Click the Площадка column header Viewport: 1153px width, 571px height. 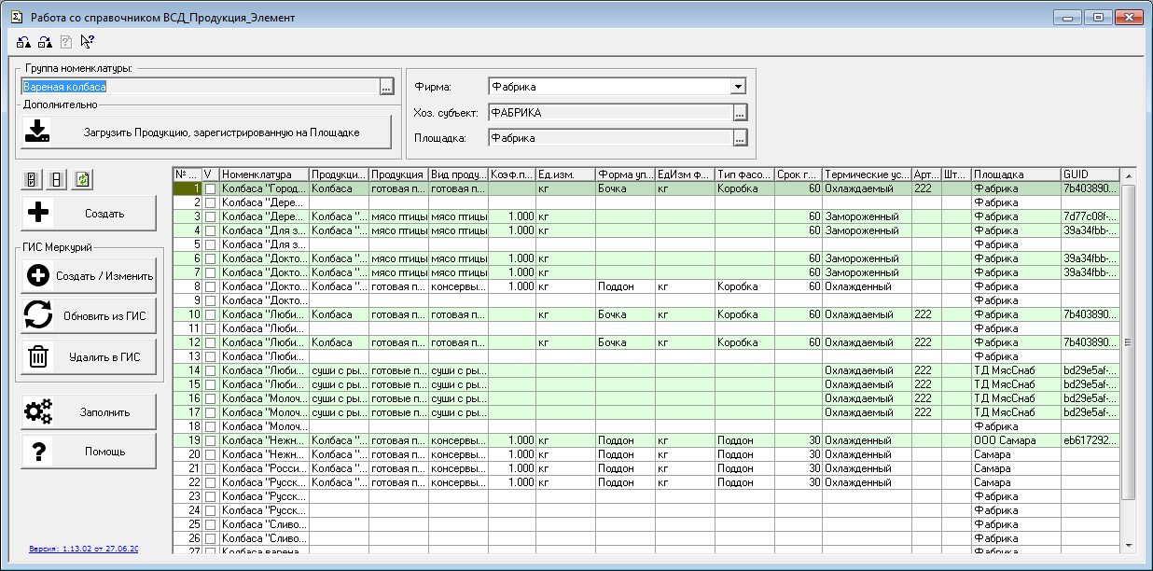(x=1016, y=174)
